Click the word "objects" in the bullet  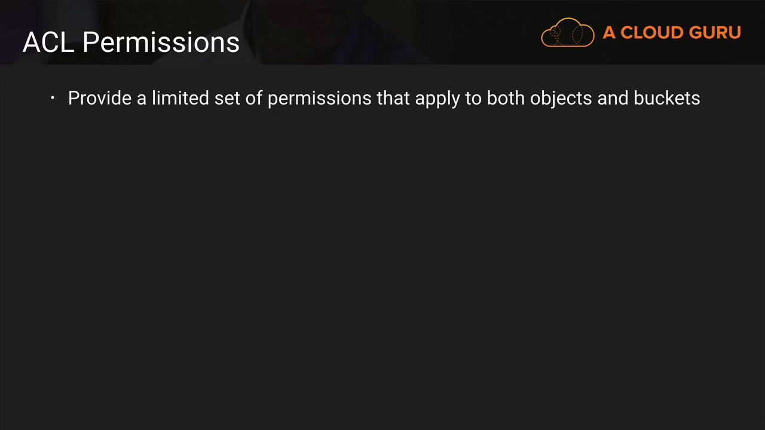tap(561, 99)
